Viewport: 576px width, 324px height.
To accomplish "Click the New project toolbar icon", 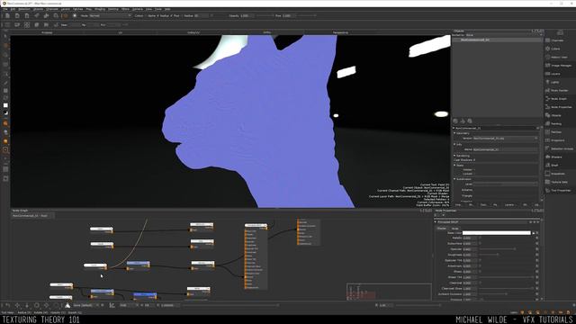I will click(7, 16).
